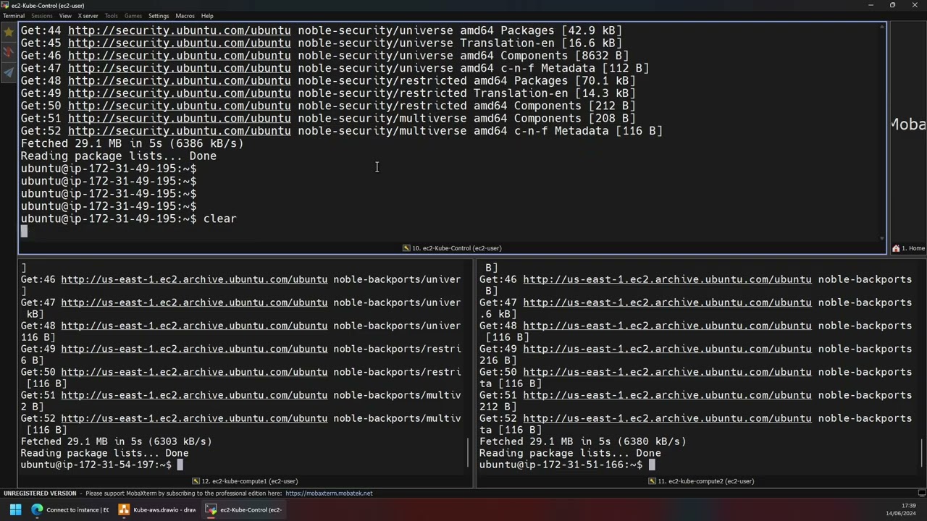This screenshot has height=521, width=927.
Task: Open Edge 'Connect to instance' taskbar item
Action: (70, 509)
